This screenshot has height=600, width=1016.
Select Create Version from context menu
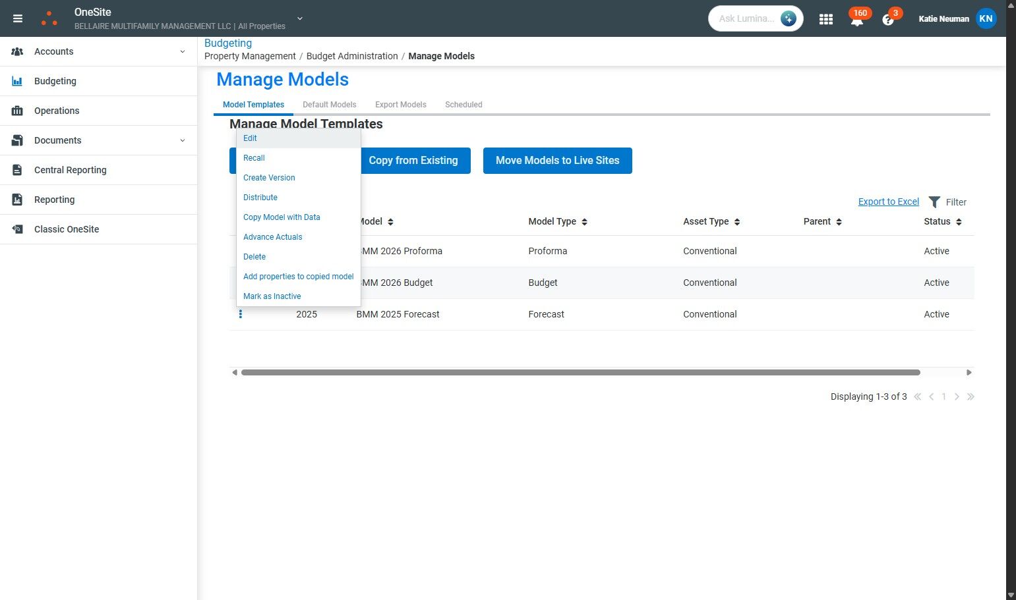point(269,178)
